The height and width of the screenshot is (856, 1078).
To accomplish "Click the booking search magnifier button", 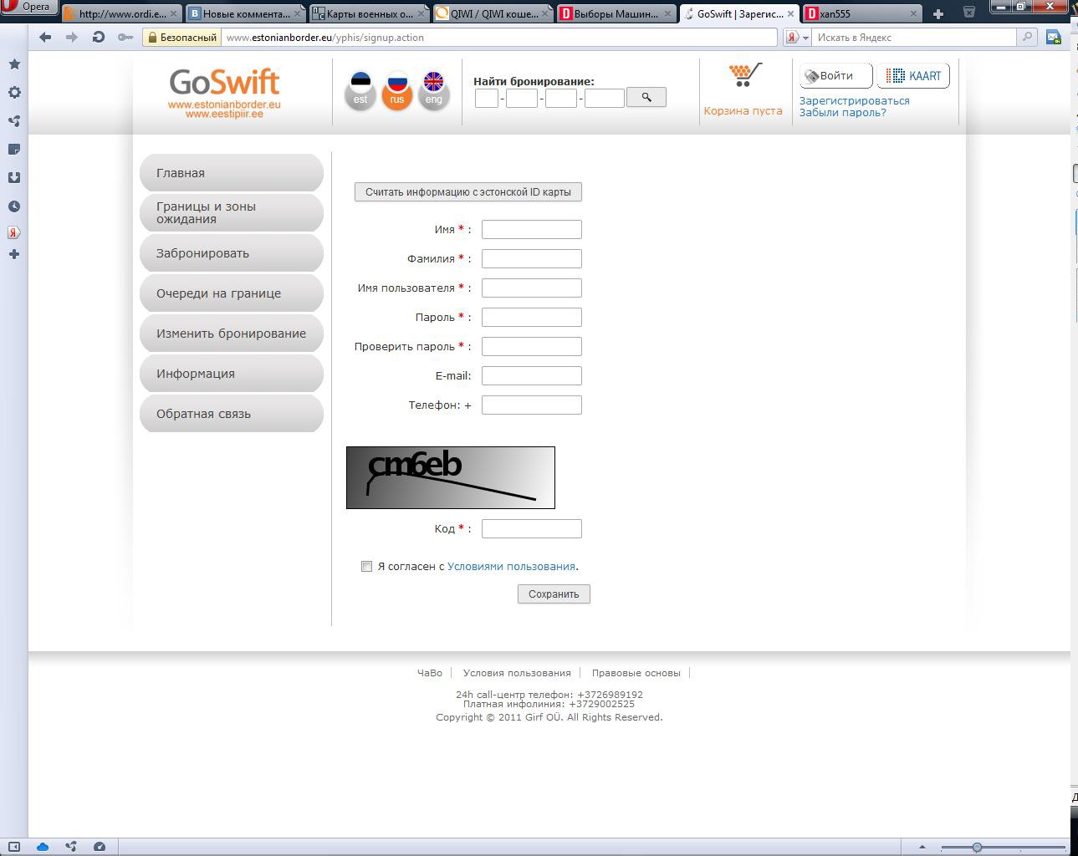I will (646, 98).
